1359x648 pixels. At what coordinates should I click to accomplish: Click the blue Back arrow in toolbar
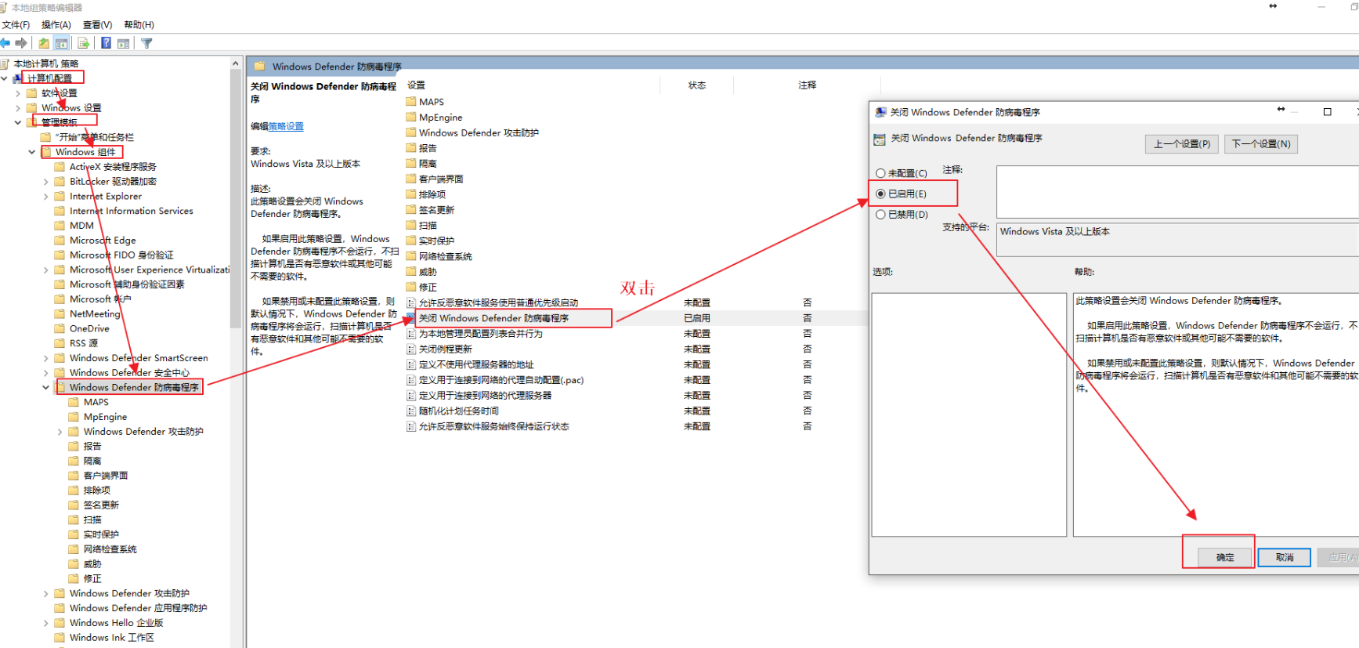(x=5, y=43)
